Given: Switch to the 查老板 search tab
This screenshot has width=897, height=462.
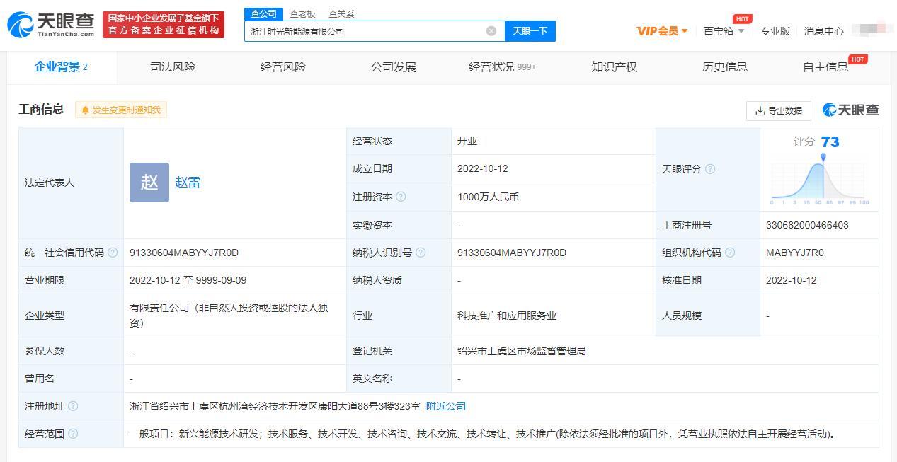Looking at the screenshot, I should point(302,14).
